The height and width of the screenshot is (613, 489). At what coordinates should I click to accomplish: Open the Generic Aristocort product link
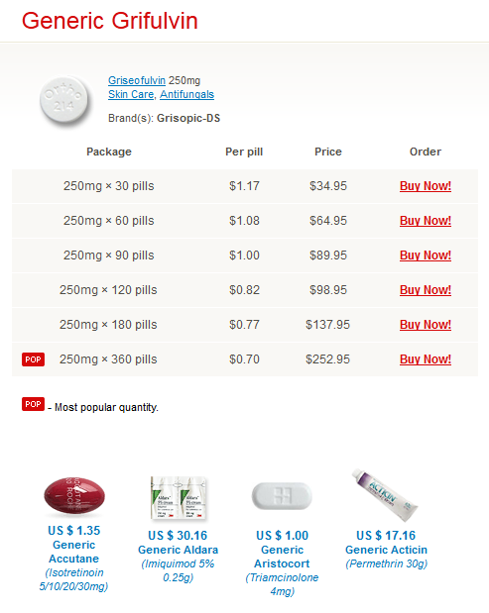282,557
